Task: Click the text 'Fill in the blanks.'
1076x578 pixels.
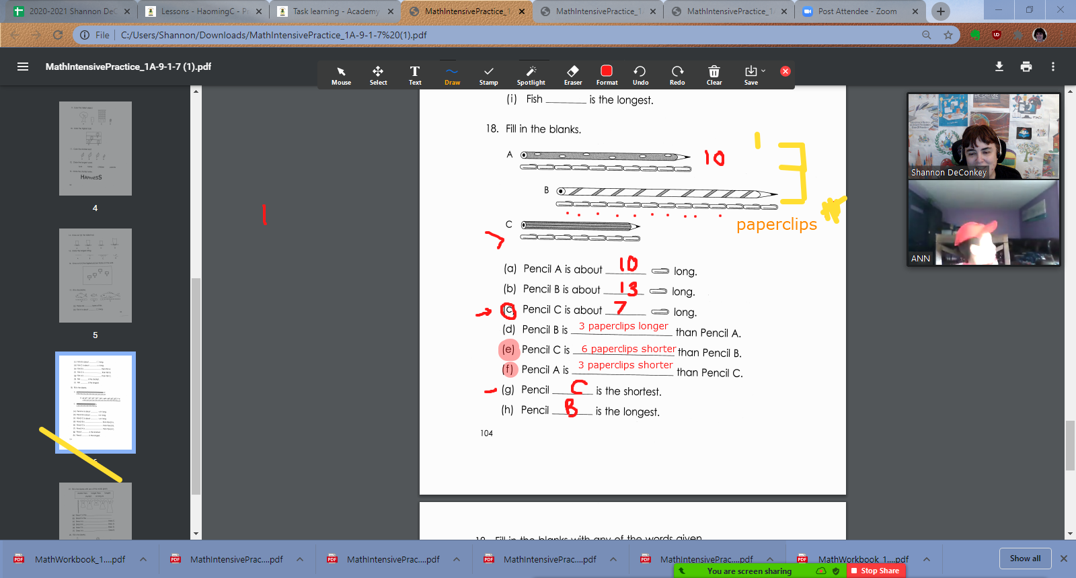Action: point(543,129)
